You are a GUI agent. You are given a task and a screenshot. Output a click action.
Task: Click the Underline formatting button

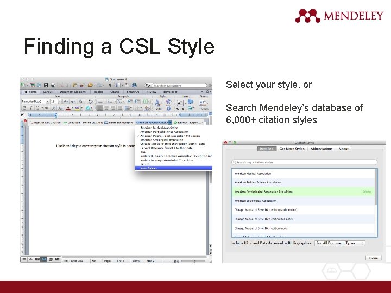[37, 108]
